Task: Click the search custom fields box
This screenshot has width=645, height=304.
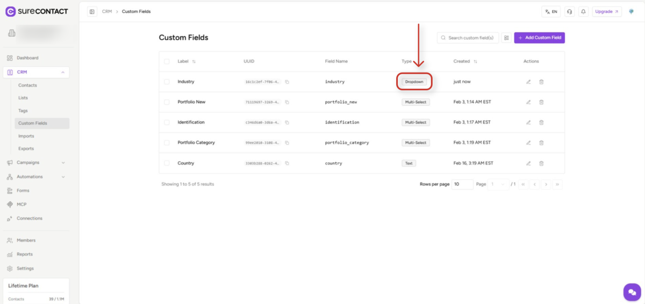Action: coord(468,38)
